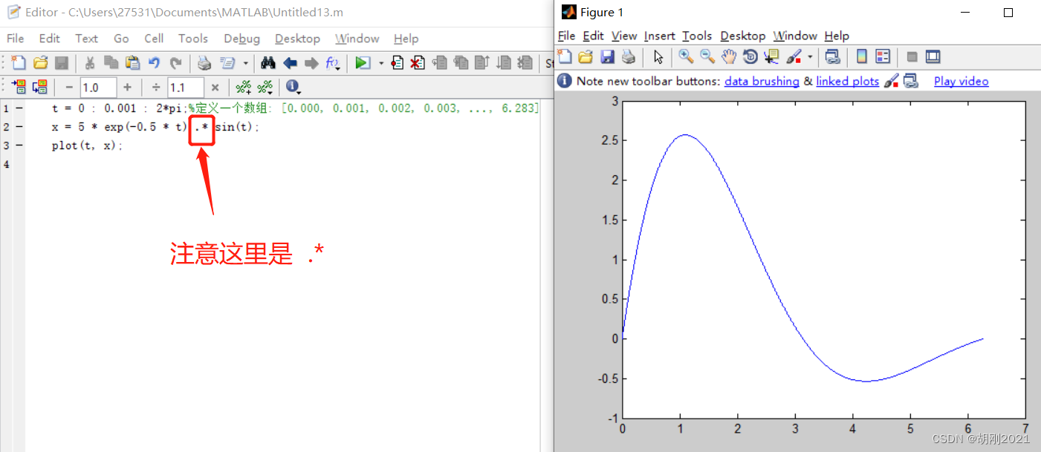Open 'linked plots' link
The image size is (1041, 452).
847,81
